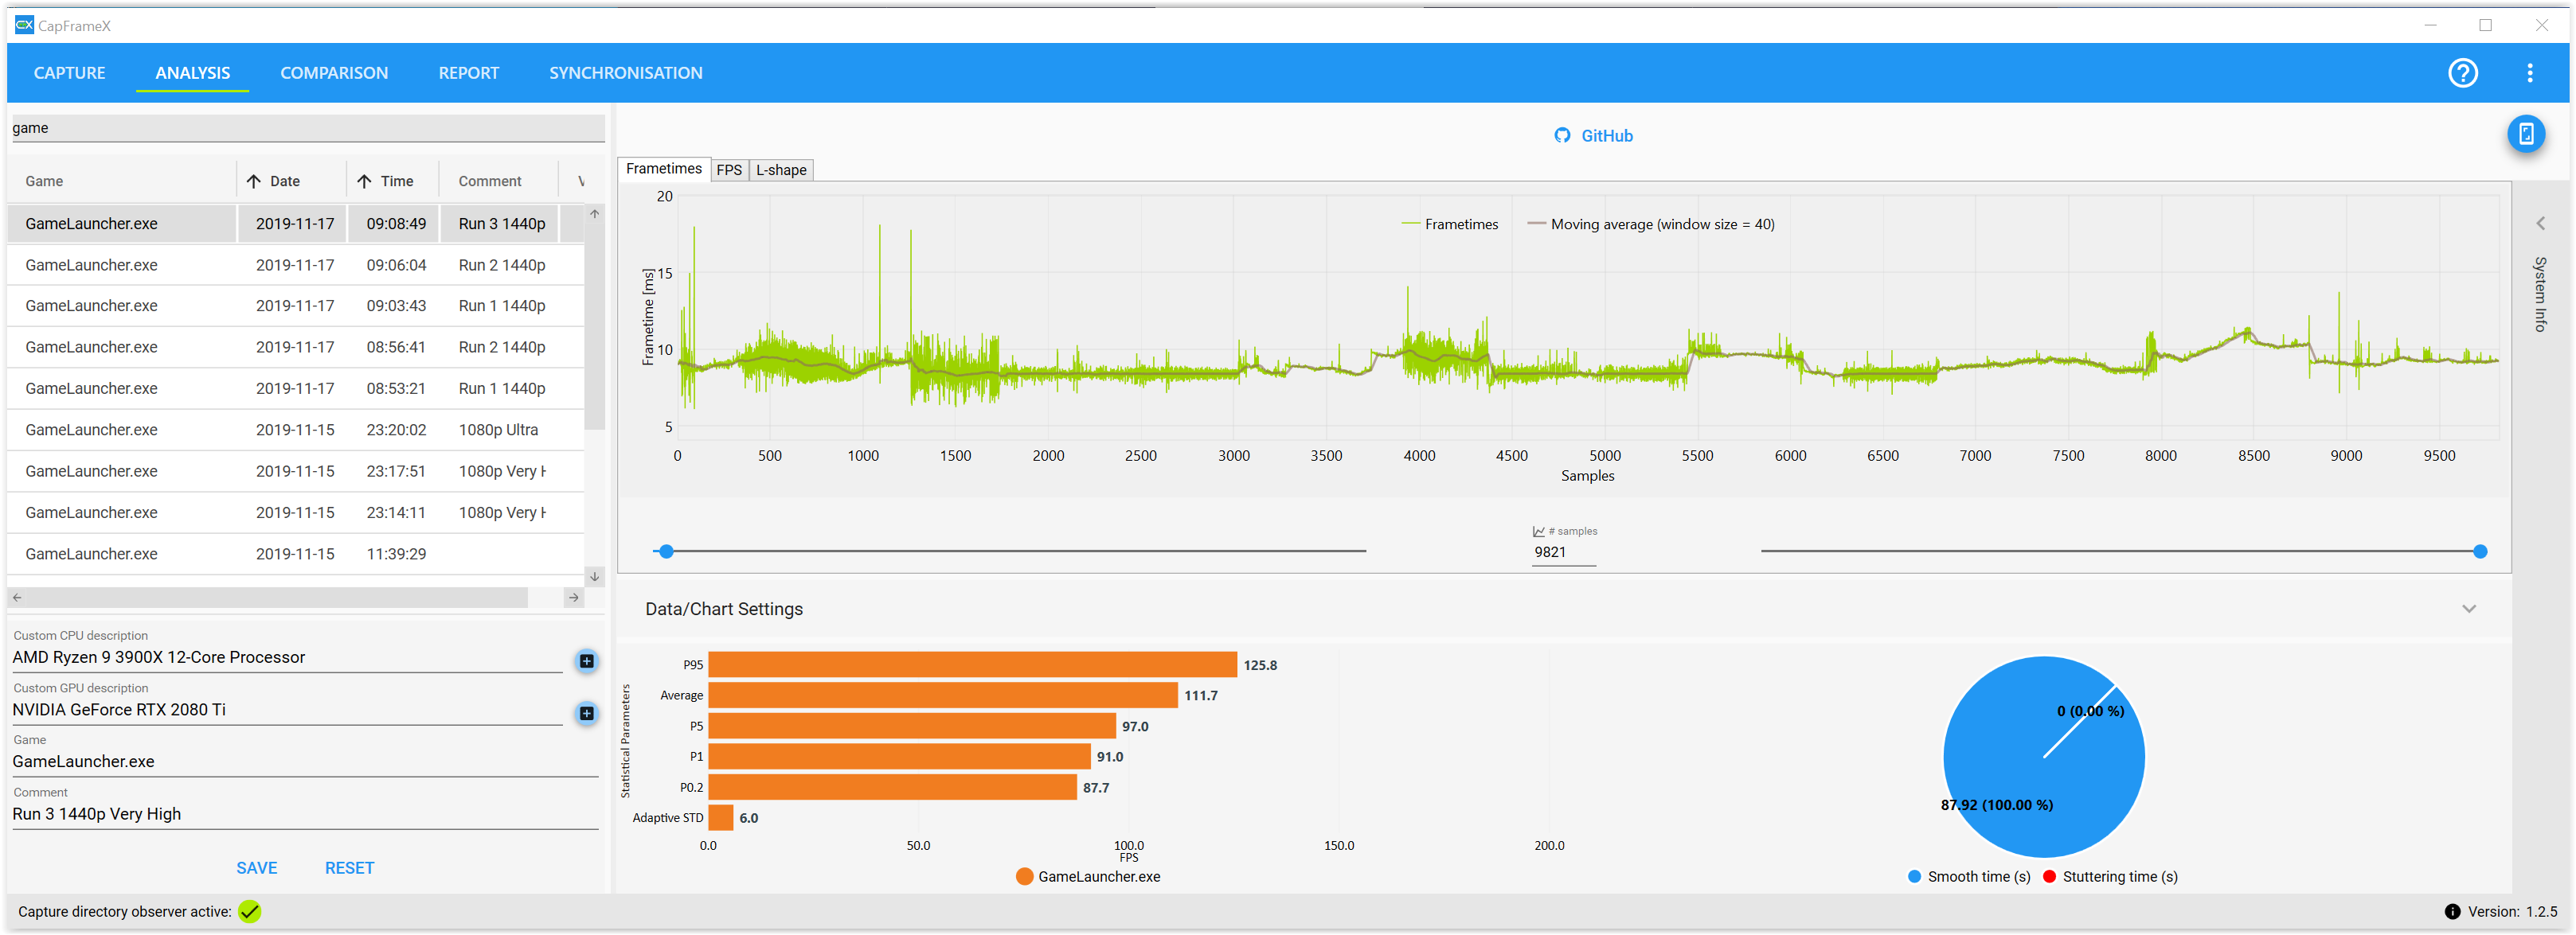
Task: Add custom GPU description plus icon
Action: point(587,712)
